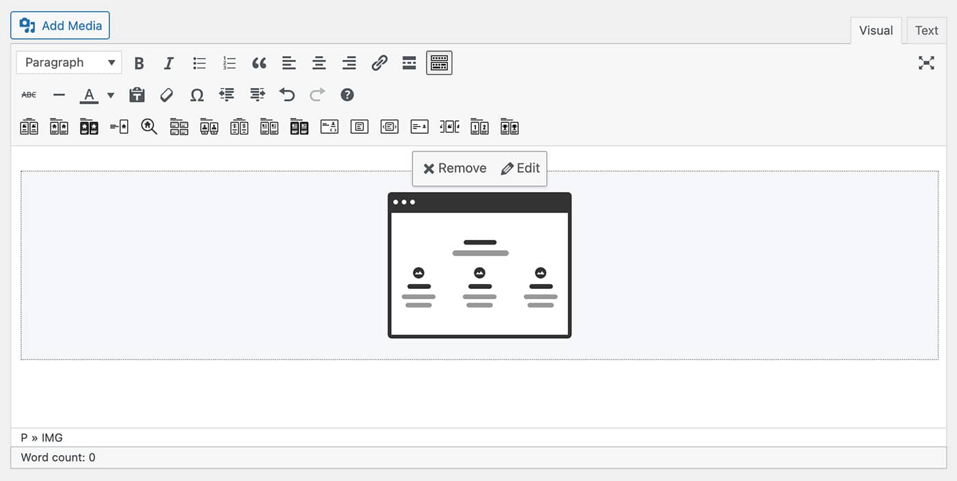Apply the current text color swatch

point(89,95)
